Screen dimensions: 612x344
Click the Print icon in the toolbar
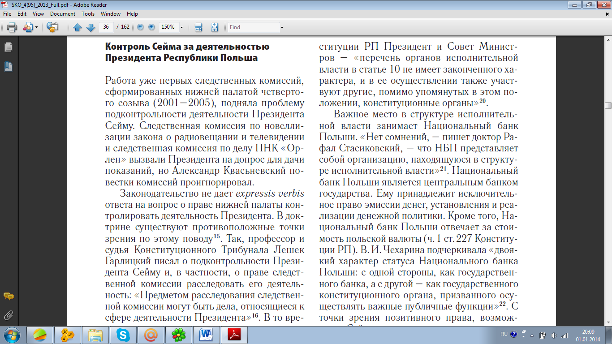(12, 27)
